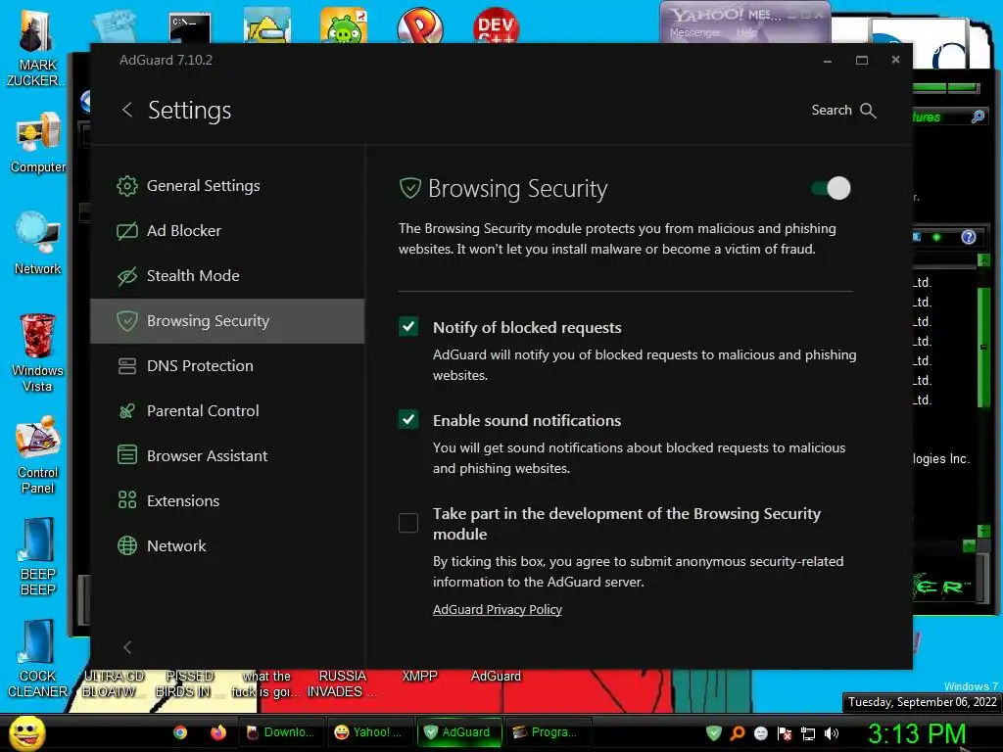Viewport: 1003px width, 752px height.
Task: Click the volume speaker tray icon
Action: [832, 733]
